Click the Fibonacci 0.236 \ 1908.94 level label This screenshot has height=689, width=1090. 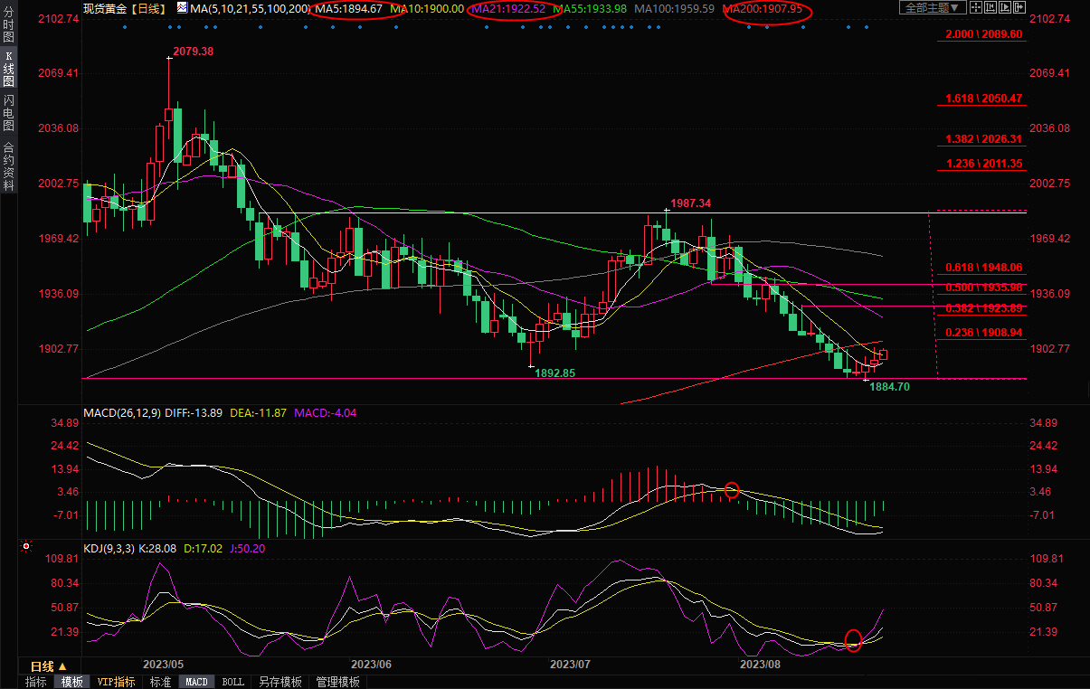tap(982, 333)
